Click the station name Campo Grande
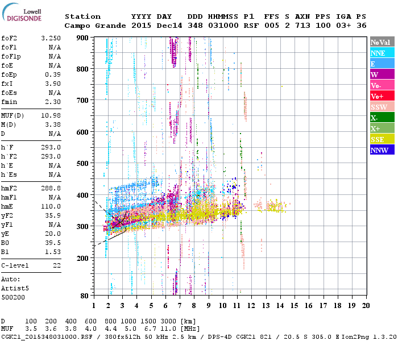This screenshot has width=398, height=341. pos(95,26)
